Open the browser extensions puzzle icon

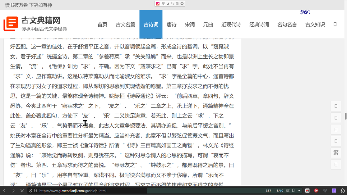click(343, 191)
